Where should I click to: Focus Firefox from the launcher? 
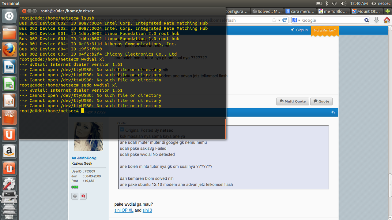click(x=9, y=50)
